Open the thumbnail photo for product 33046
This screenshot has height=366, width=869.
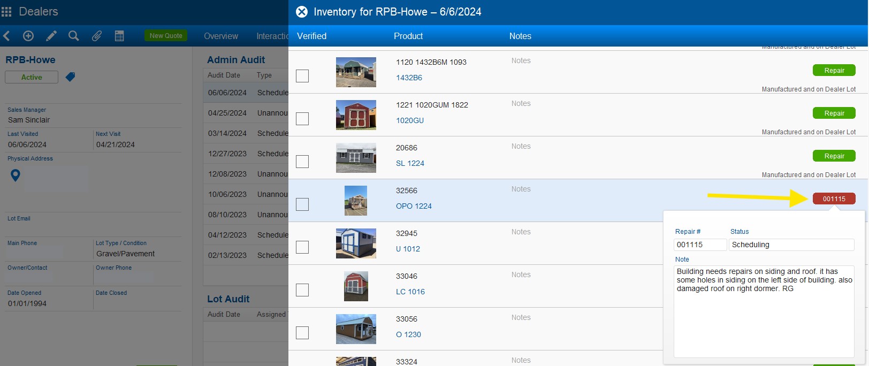(x=356, y=286)
